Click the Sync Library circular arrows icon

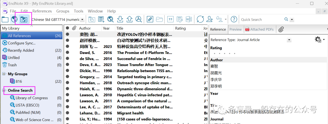[200, 19]
